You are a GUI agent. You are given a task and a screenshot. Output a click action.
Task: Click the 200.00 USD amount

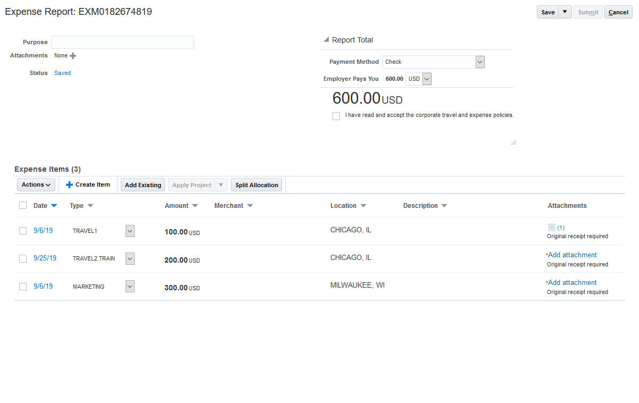182,260
